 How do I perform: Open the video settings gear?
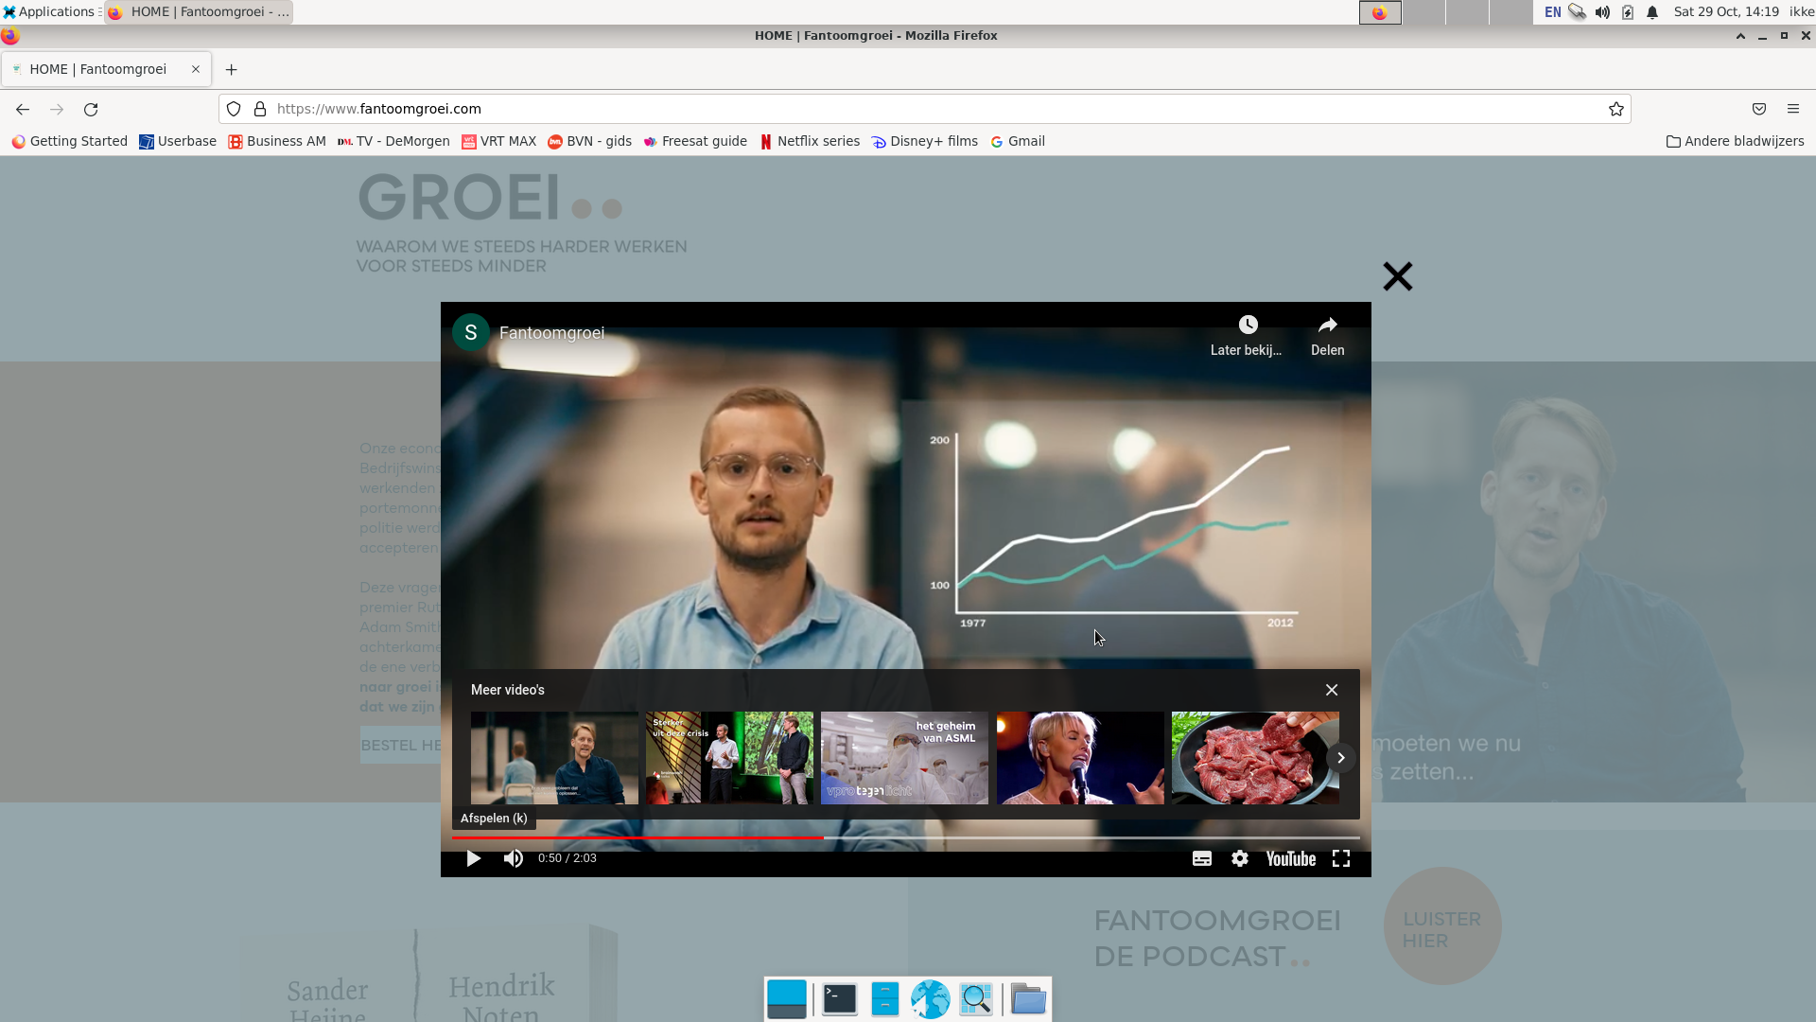pos(1240,858)
